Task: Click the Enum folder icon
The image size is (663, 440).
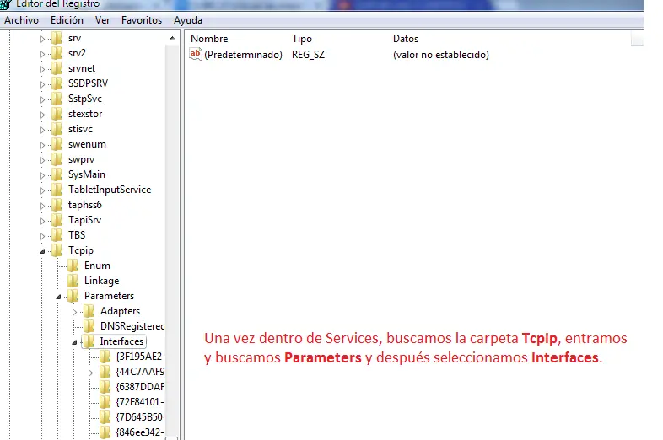Action: [x=73, y=266]
